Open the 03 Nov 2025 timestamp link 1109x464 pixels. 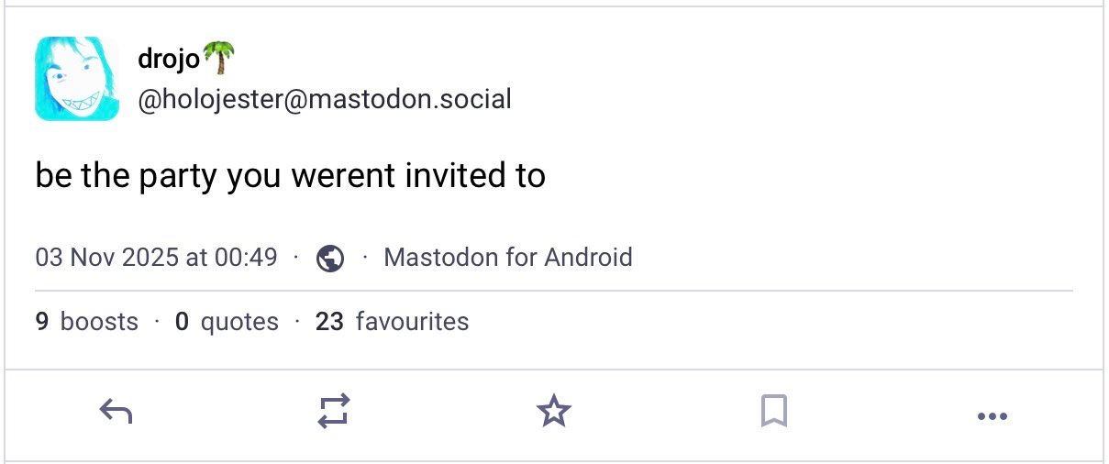[156, 258]
